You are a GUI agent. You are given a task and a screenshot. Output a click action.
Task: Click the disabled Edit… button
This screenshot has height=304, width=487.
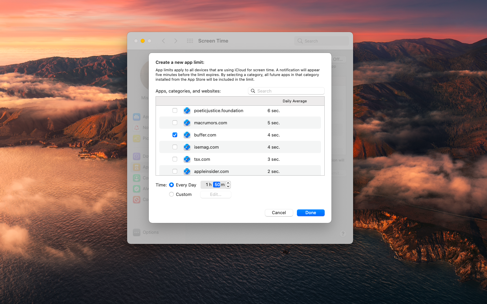pos(216,195)
